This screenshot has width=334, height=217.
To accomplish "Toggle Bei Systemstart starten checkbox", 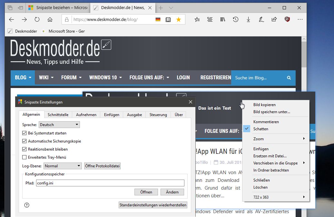I will [24, 133].
